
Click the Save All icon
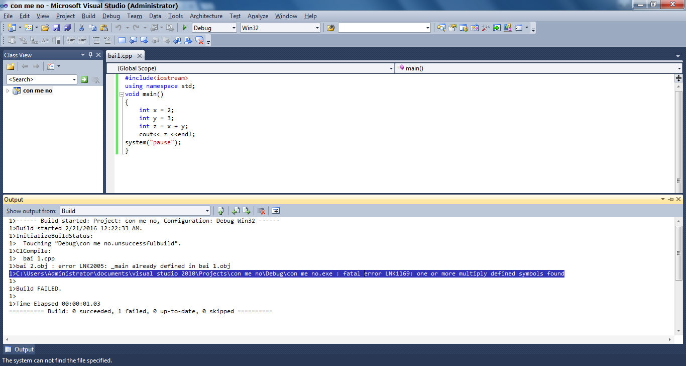(x=67, y=28)
